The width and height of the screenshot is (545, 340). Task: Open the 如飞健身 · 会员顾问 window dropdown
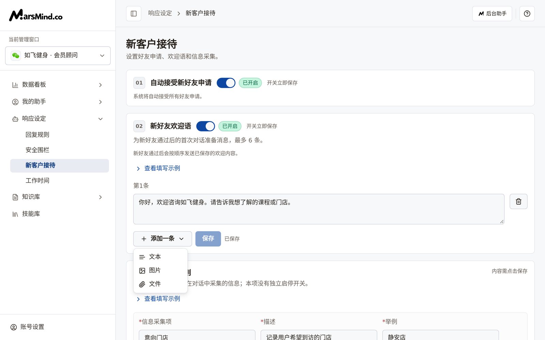click(58, 55)
